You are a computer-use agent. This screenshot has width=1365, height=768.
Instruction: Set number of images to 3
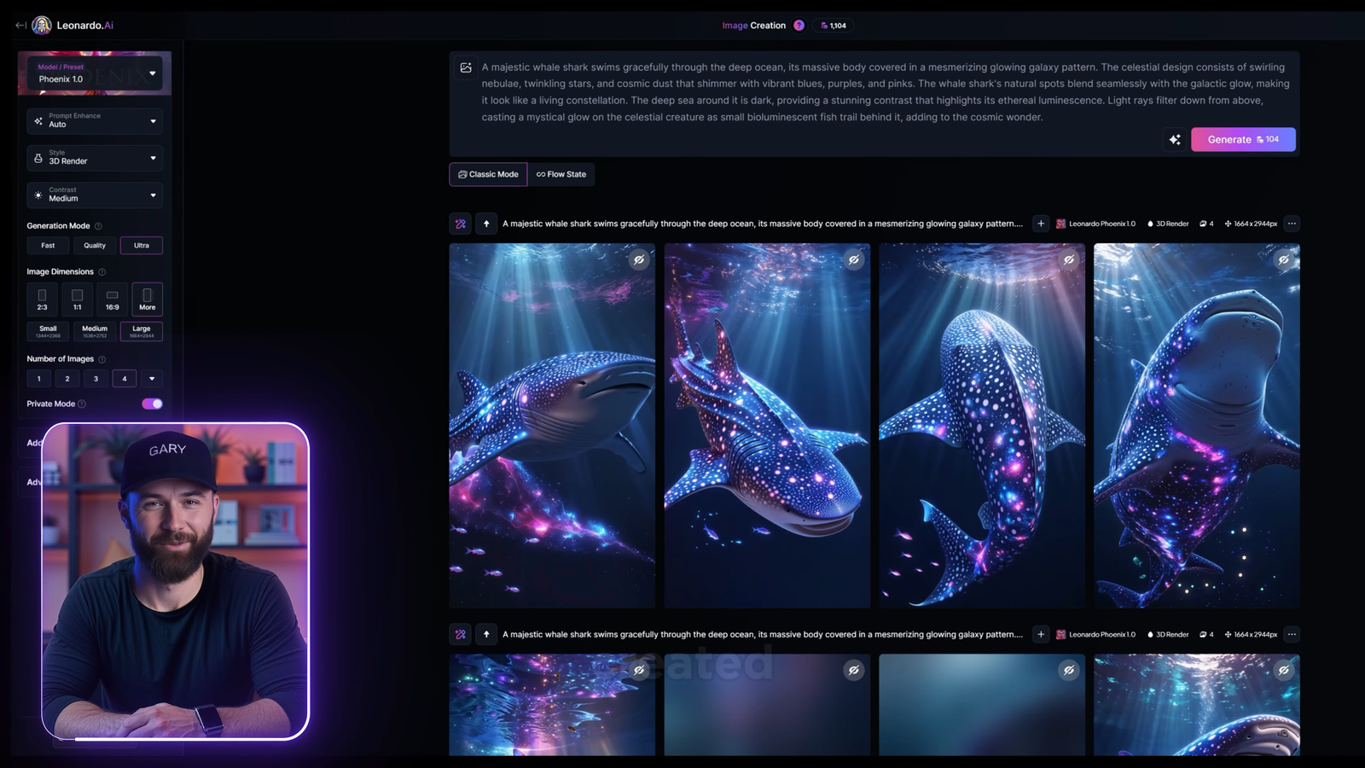click(96, 379)
